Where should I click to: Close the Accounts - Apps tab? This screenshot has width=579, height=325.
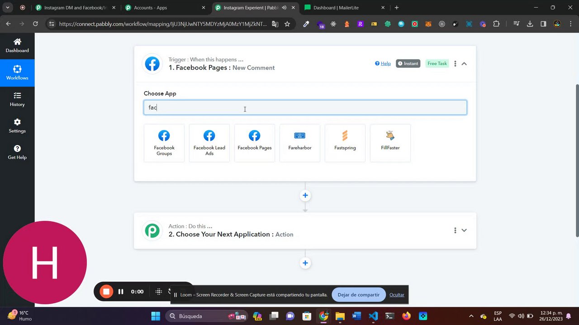204,8
